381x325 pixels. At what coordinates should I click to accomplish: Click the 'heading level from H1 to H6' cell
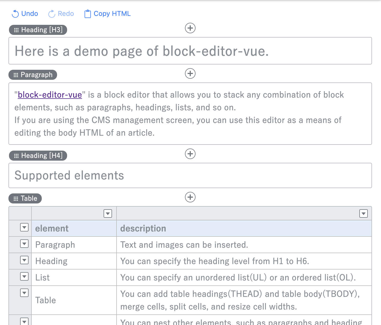point(244,261)
